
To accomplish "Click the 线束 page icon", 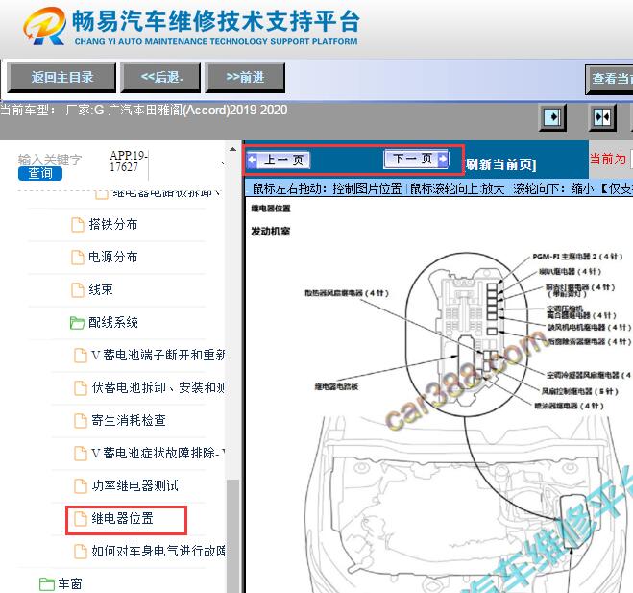I will 78,290.
